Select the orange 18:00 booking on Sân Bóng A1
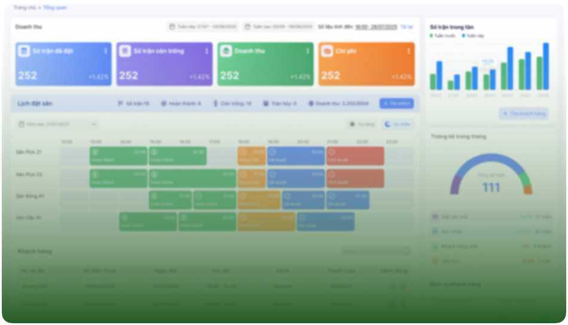 259,200
